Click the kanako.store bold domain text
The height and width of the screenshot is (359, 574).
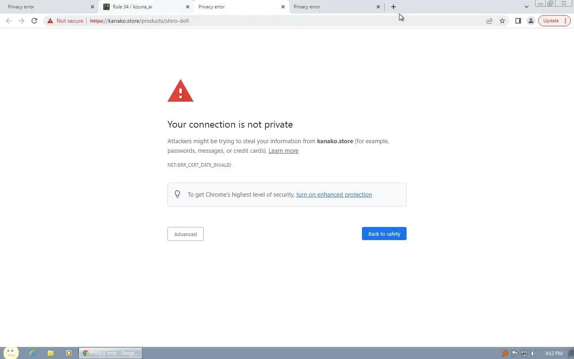pyautogui.click(x=335, y=141)
